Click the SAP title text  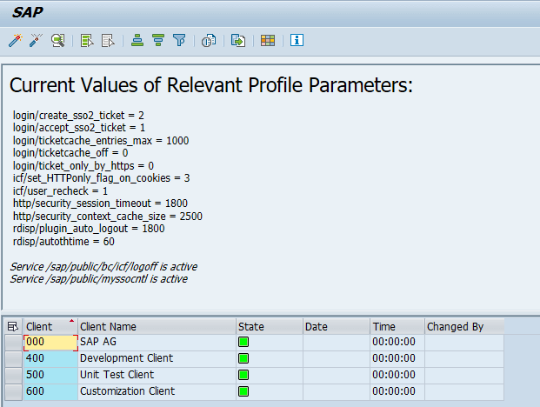click(x=27, y=12)
